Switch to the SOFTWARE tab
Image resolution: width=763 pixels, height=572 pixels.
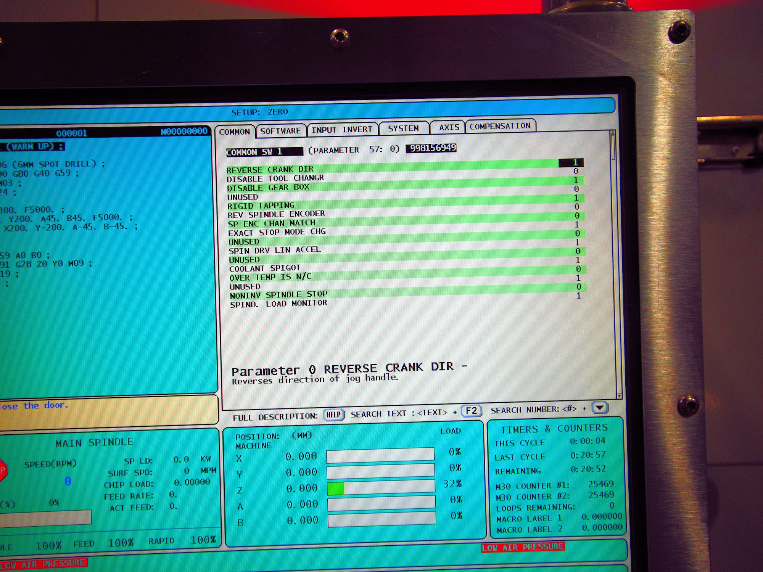(280, 131)
